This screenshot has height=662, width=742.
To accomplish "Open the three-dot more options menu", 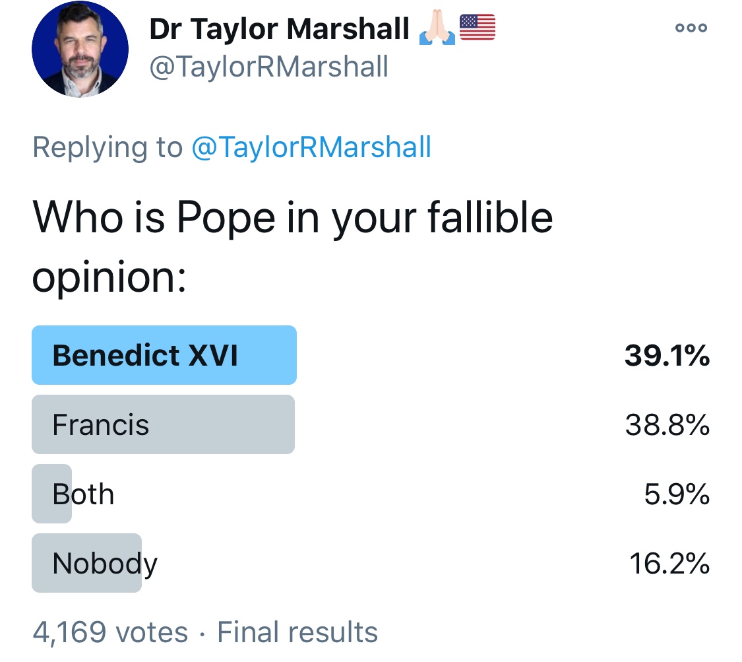I will (x=691, y=28).
